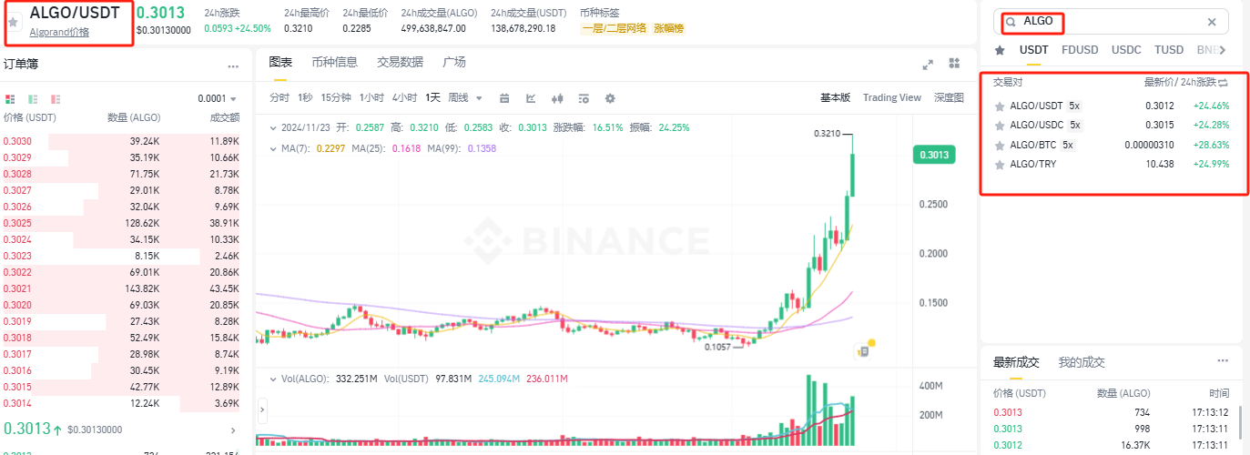The width and height of the screenshot is (1250, 455).
Task: Open the 0.0001 price precision dropdown
Action: pyautogui.click(x=218, y=98)
